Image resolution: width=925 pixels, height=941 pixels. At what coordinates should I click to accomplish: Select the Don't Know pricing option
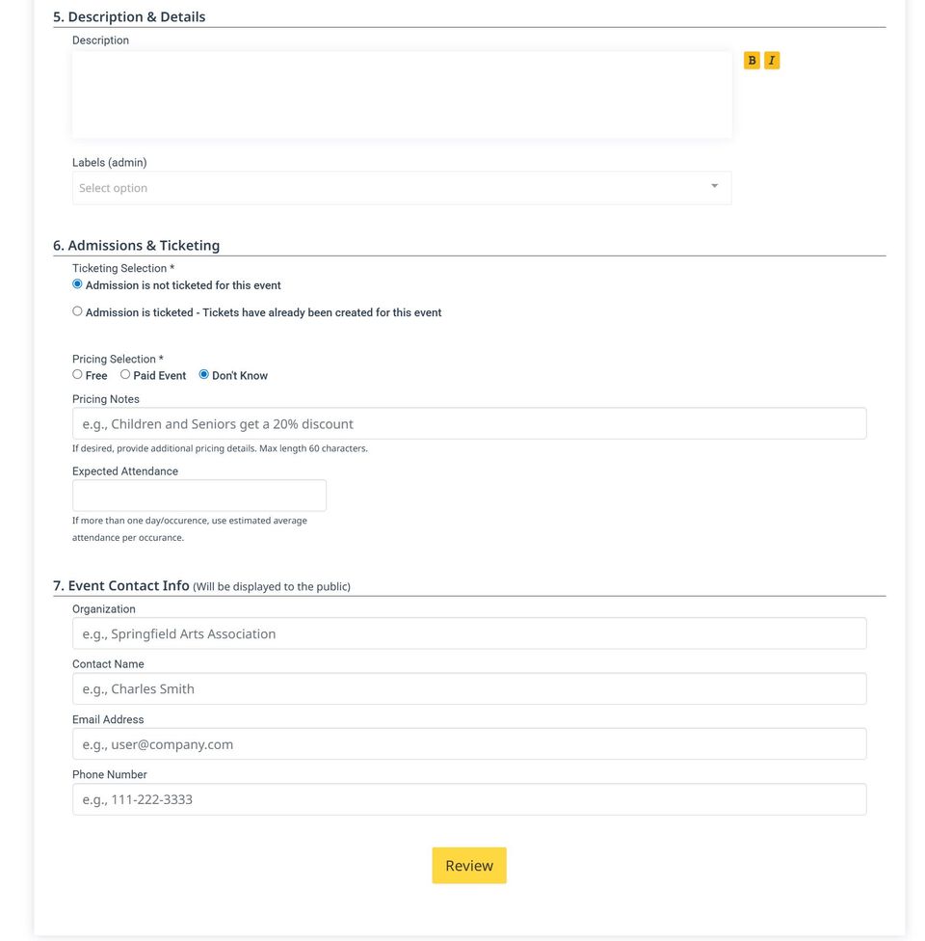204,374
